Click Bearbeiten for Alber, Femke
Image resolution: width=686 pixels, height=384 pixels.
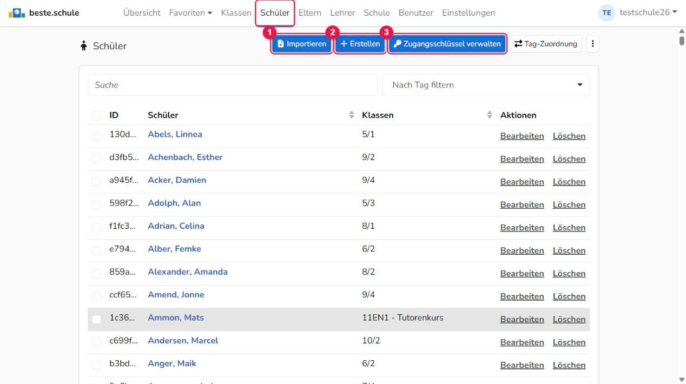click(x=522, y=251)
